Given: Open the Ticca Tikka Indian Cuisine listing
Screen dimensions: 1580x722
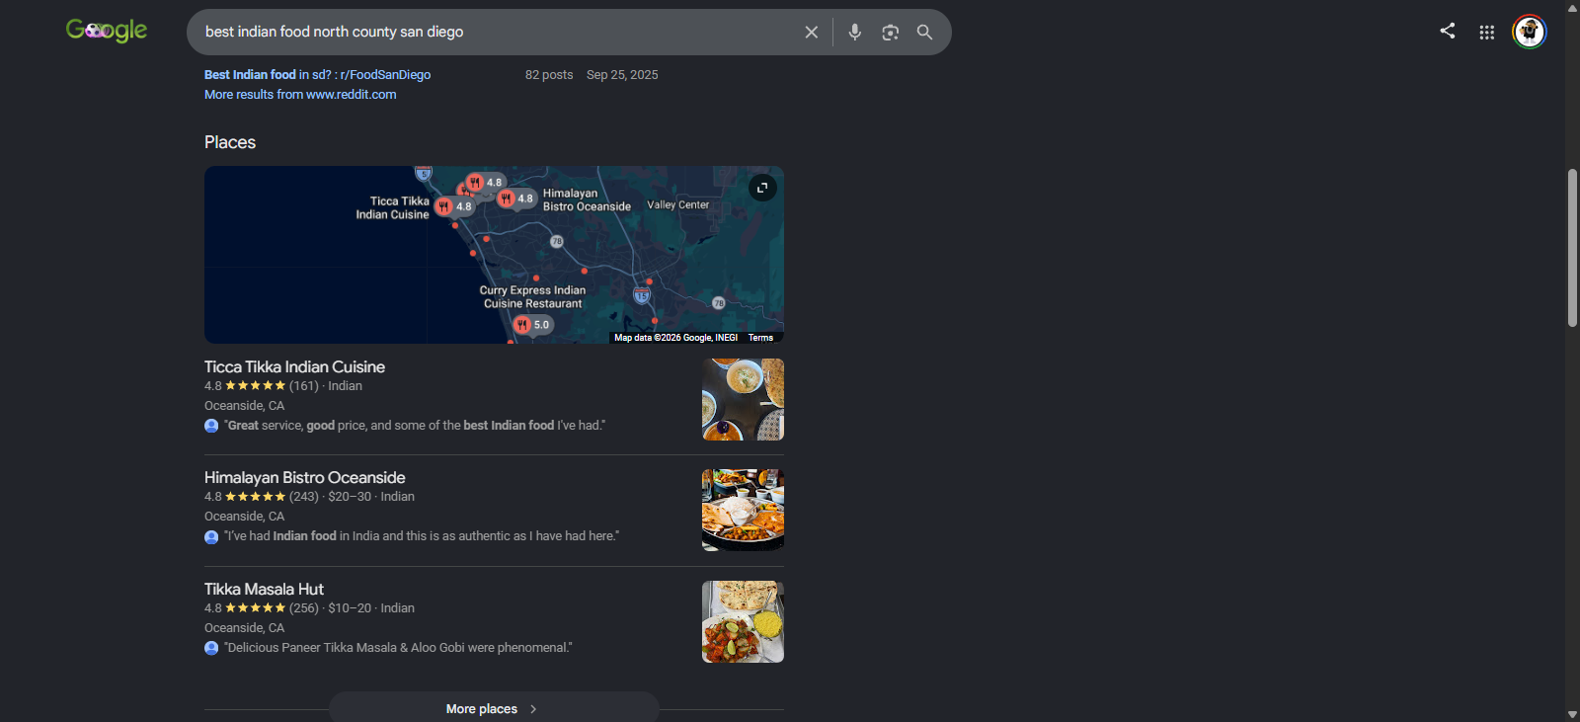Looking at the screenshot, I should click(294, 367).
